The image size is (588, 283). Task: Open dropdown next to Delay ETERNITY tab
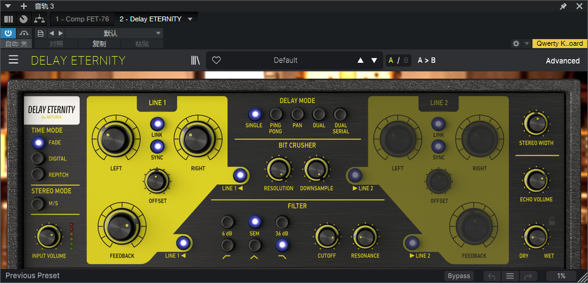190,19
